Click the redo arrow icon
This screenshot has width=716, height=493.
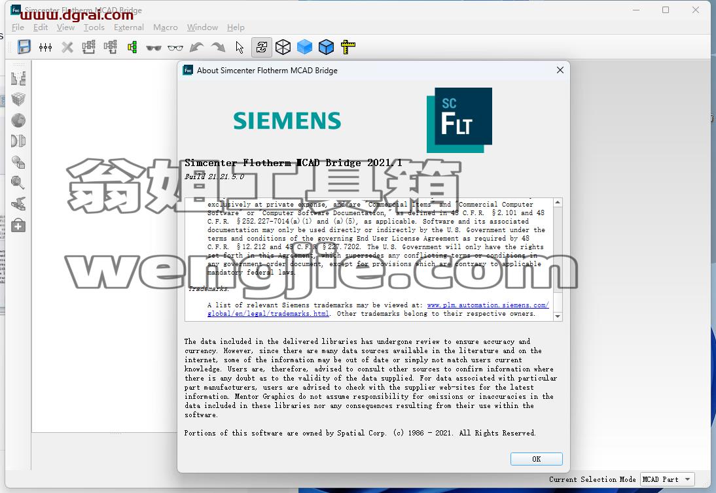pos(219,47)
